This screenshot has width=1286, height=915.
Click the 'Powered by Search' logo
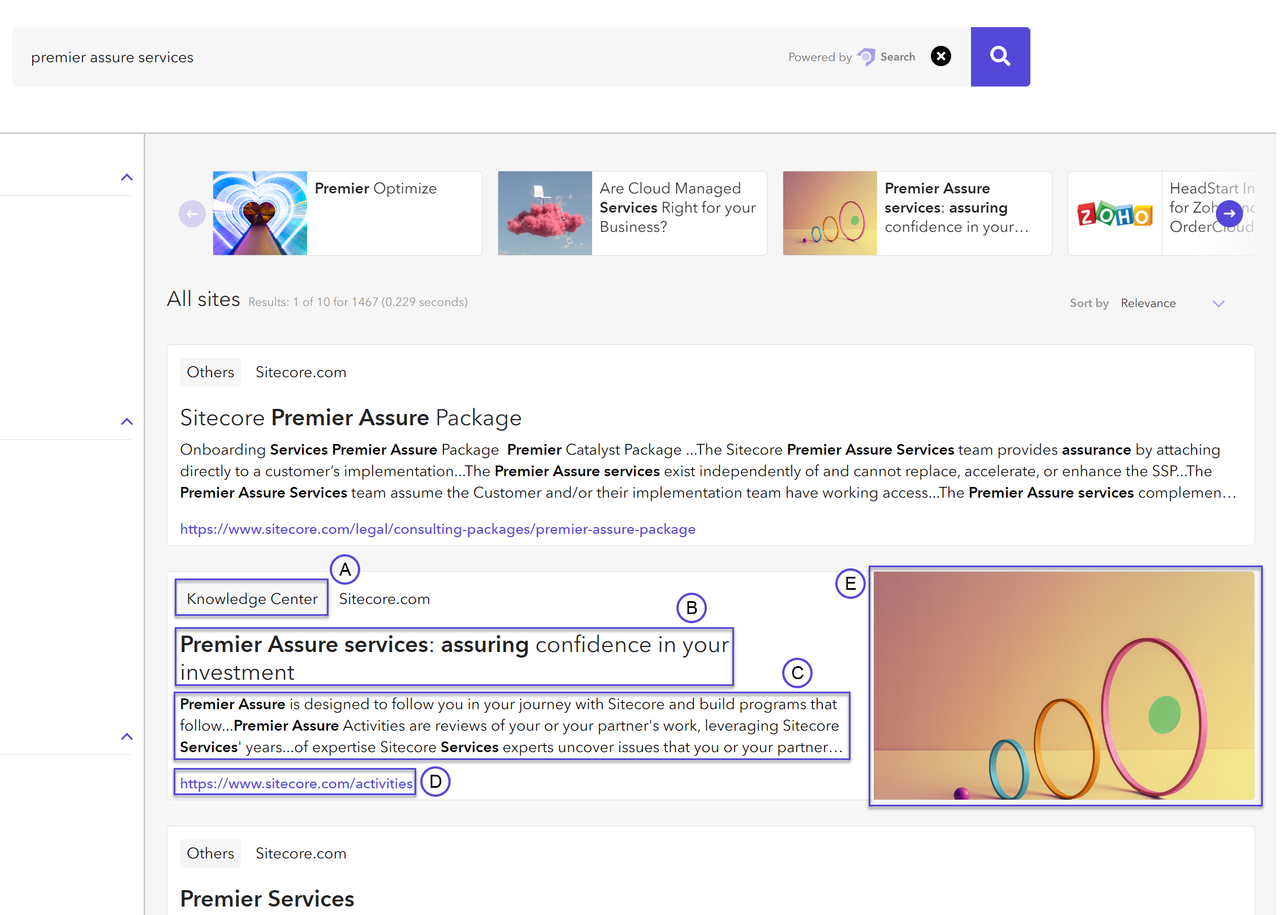pos(852,57)
